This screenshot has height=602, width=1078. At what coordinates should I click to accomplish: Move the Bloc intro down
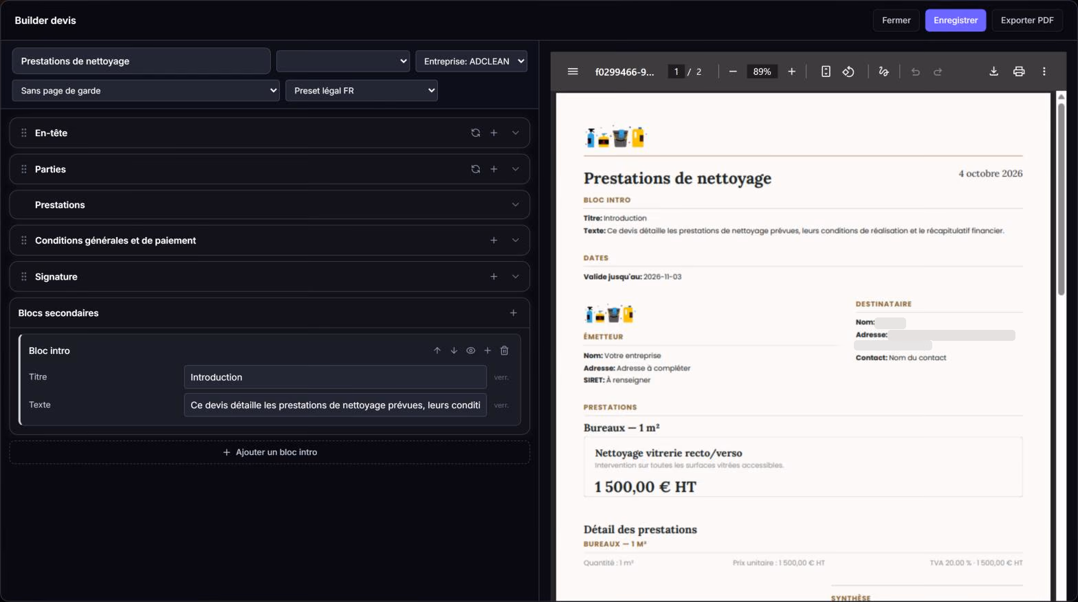pos(454,350)
